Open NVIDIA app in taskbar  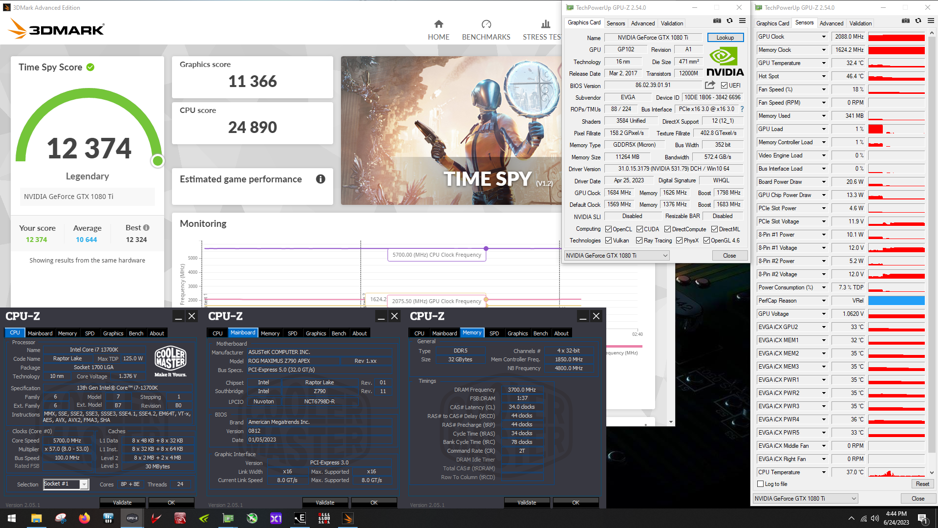point(204,518)
